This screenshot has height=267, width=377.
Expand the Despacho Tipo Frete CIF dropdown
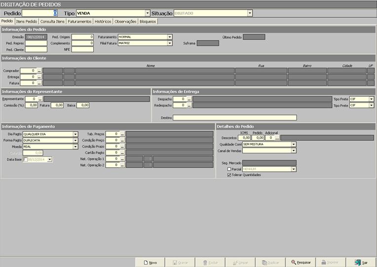click(371, 99)
